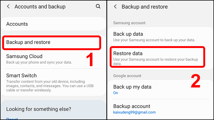Tap the Reset link under suggestions

[12, 119]
